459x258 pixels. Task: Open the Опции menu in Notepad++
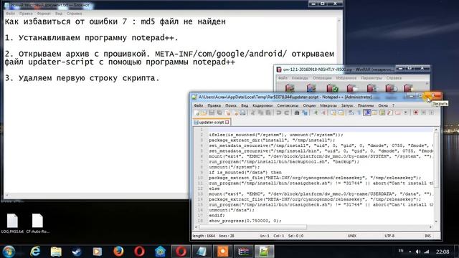coord(309,105)
